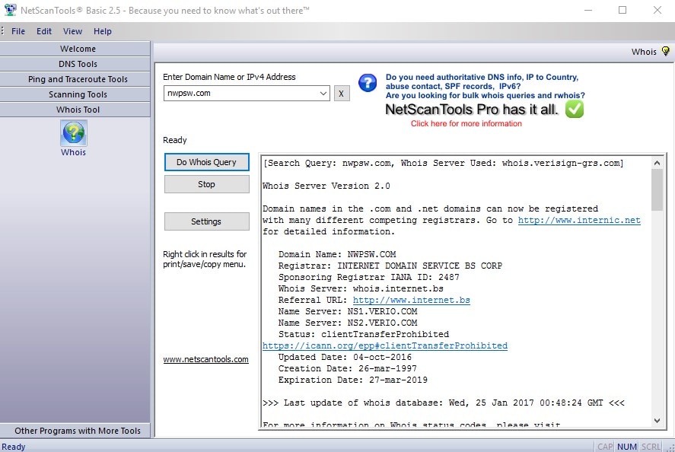
Task: Click the results vertical scrollbar thumb
Action: click(x=657, y=189)
